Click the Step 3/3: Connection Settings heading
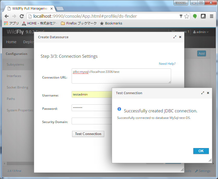Viewport: 218px width, 179px height. (x=69, y=56)
